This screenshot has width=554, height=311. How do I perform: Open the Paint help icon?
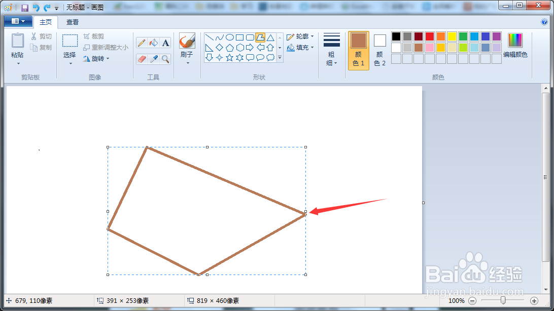tap(544, 22)
